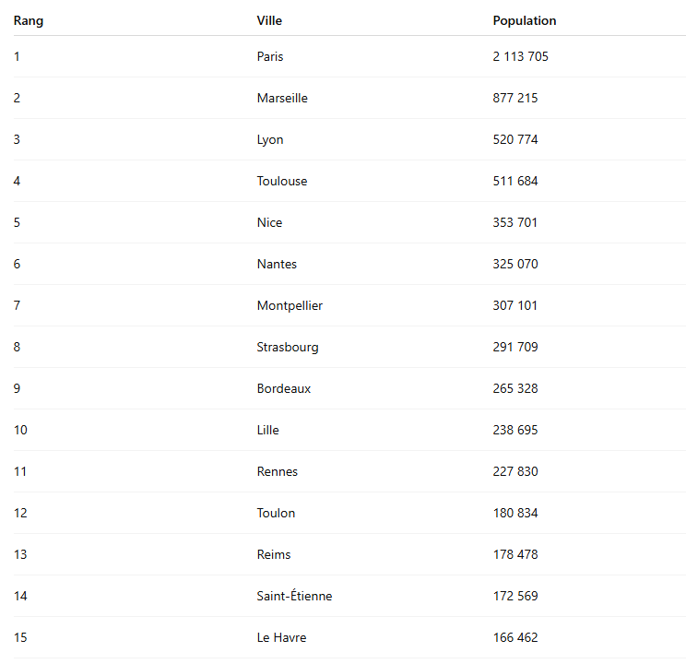Click the Saint-Étienne city cell
Image resolution: width=686 pixels, height=664 pixels.
pos(294,596)
